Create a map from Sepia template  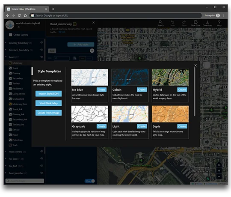coord(182,126)
